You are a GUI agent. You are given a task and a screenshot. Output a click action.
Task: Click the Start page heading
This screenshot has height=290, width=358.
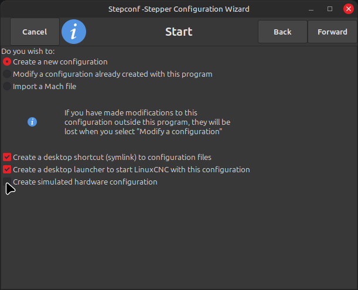pyautogui.click(x=179, y=32)
